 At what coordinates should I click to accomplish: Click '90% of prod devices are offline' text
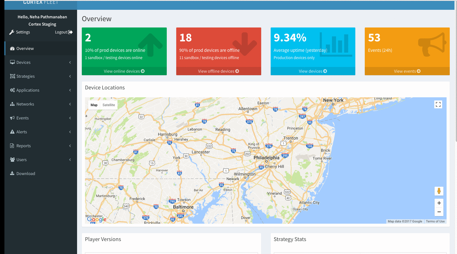tap(209, 50)
